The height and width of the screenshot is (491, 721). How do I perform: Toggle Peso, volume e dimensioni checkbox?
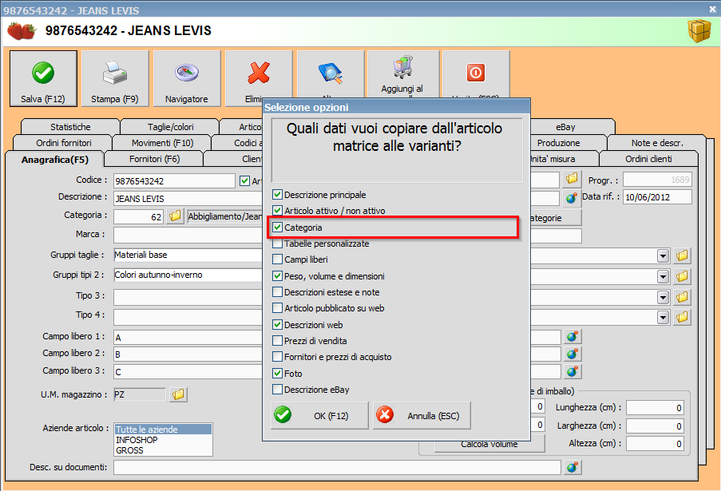pyautogui.click(x=277, y=276)
